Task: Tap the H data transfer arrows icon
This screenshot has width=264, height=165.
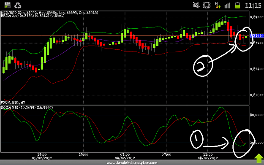Action: pos(218,5)
